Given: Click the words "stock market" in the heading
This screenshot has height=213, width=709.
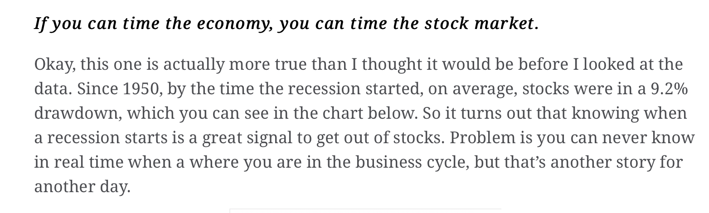Looking at the screenshot, I should tap(481, 24).
